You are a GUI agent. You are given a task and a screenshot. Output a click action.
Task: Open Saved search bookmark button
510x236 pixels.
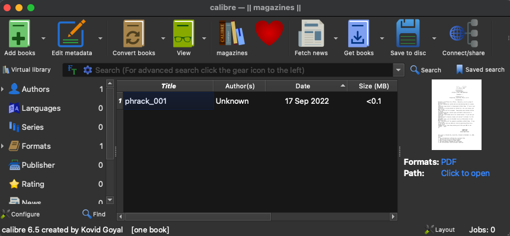(480, 69)
